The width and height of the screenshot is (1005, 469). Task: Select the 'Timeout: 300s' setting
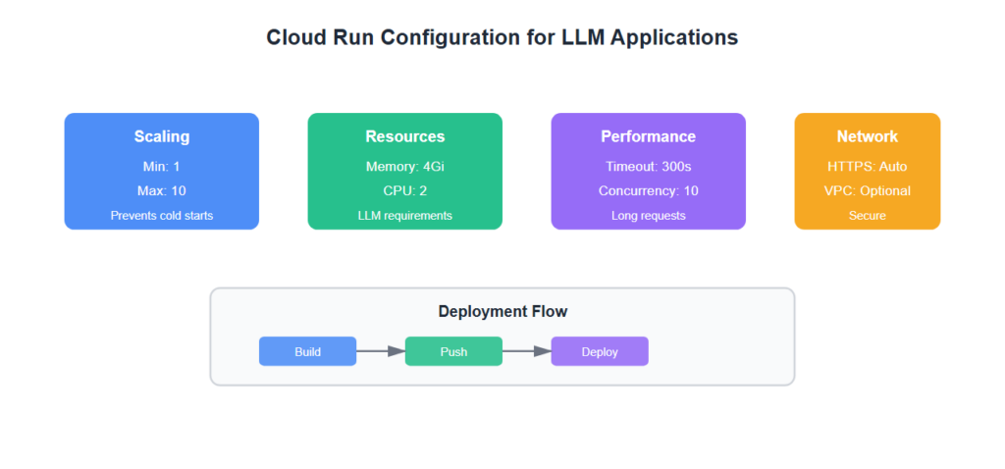648,167
